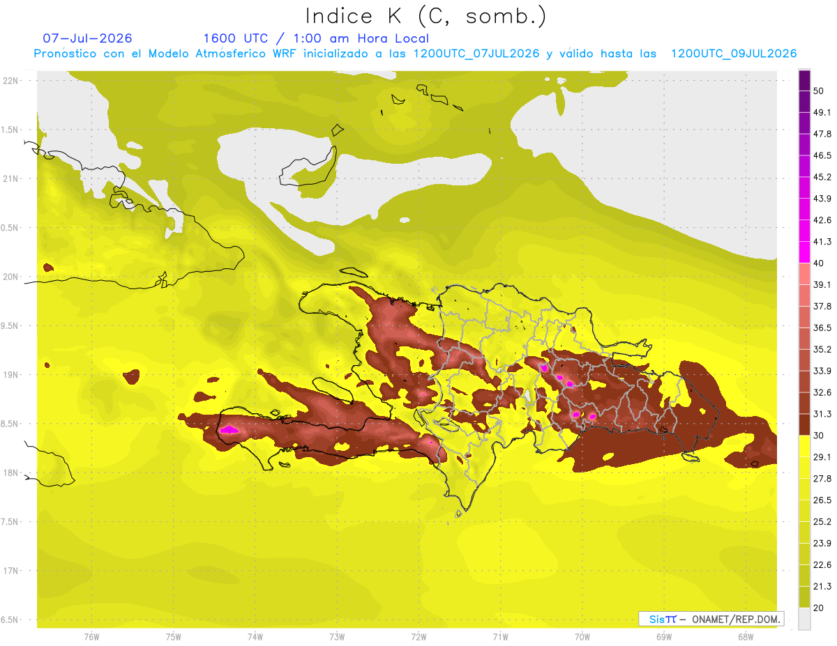Click legend value '37.8'
This screenshot has height=646, width=837.
[x=822, y=306]
